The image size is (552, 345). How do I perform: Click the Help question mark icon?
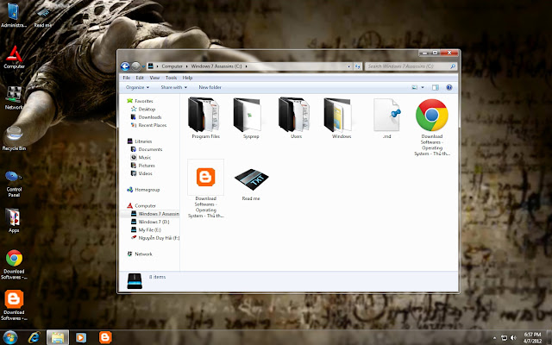[x=448, y=87]
